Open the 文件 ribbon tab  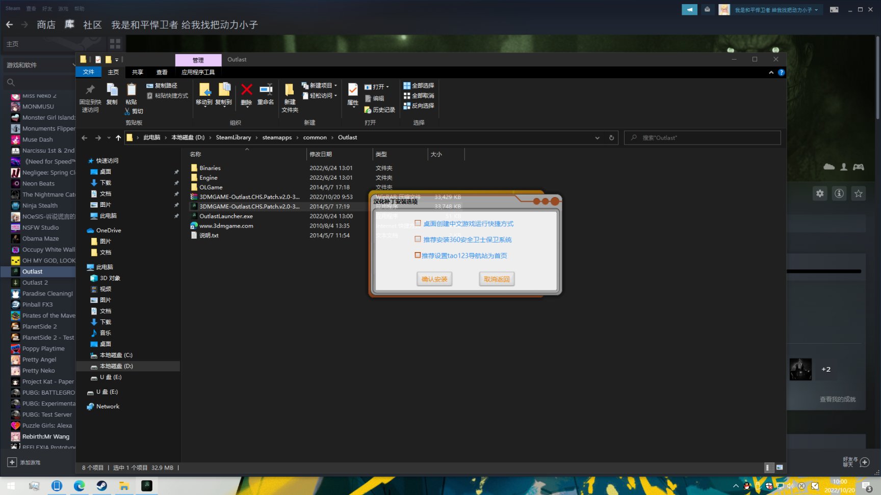[89, 72]
